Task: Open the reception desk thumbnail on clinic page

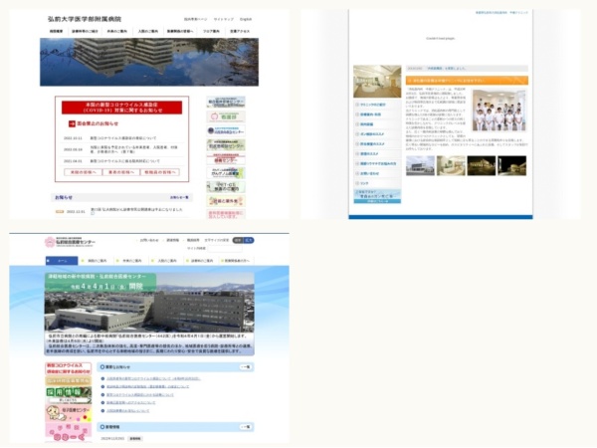Action: pyautogui.click(x=451, y=165)
